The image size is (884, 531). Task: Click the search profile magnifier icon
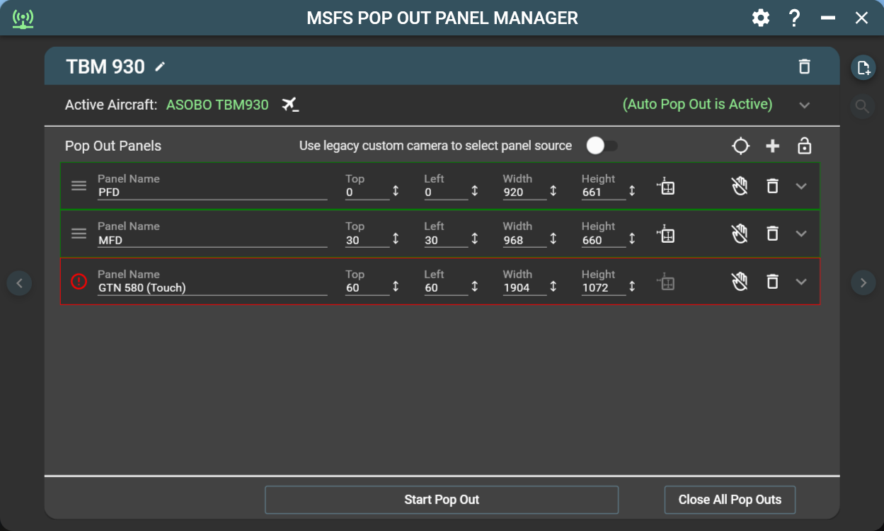click(862, 106)
